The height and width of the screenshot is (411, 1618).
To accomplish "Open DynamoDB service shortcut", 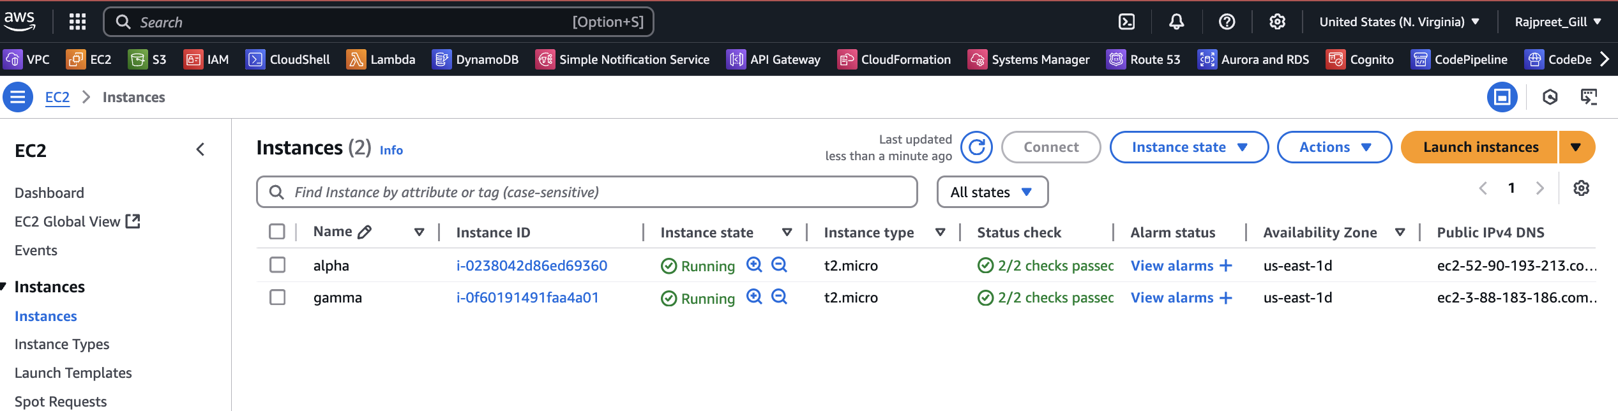I will (475, 59).
